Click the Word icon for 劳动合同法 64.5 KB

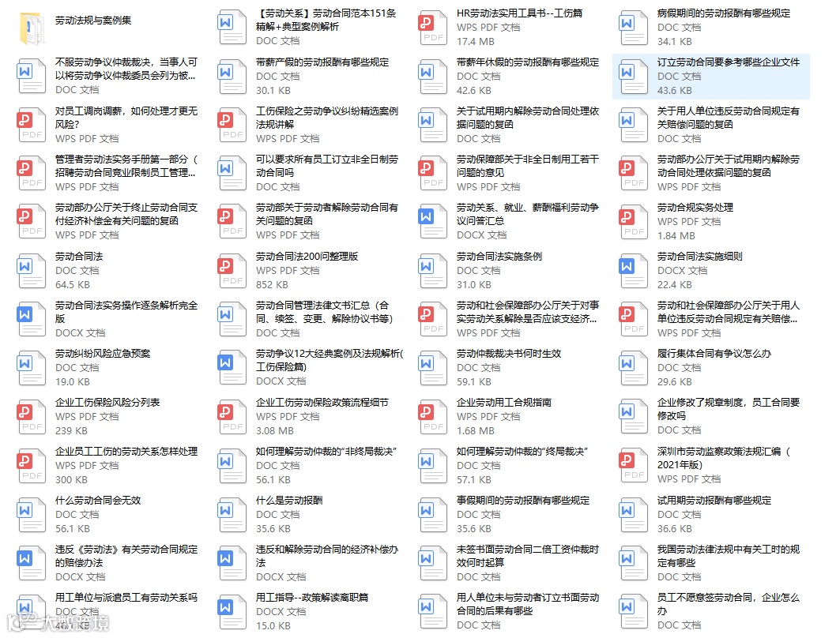(32, 271)
